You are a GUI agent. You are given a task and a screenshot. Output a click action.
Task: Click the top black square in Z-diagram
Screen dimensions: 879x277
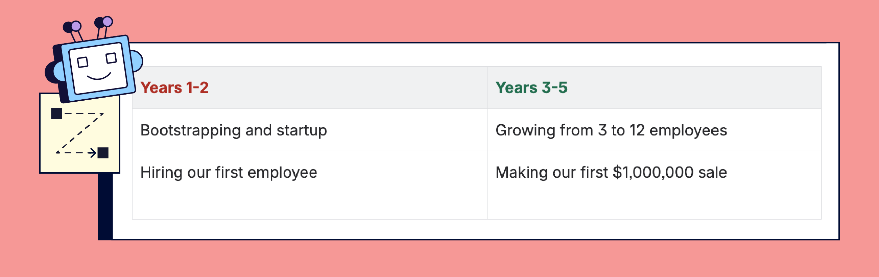(57, 113)
